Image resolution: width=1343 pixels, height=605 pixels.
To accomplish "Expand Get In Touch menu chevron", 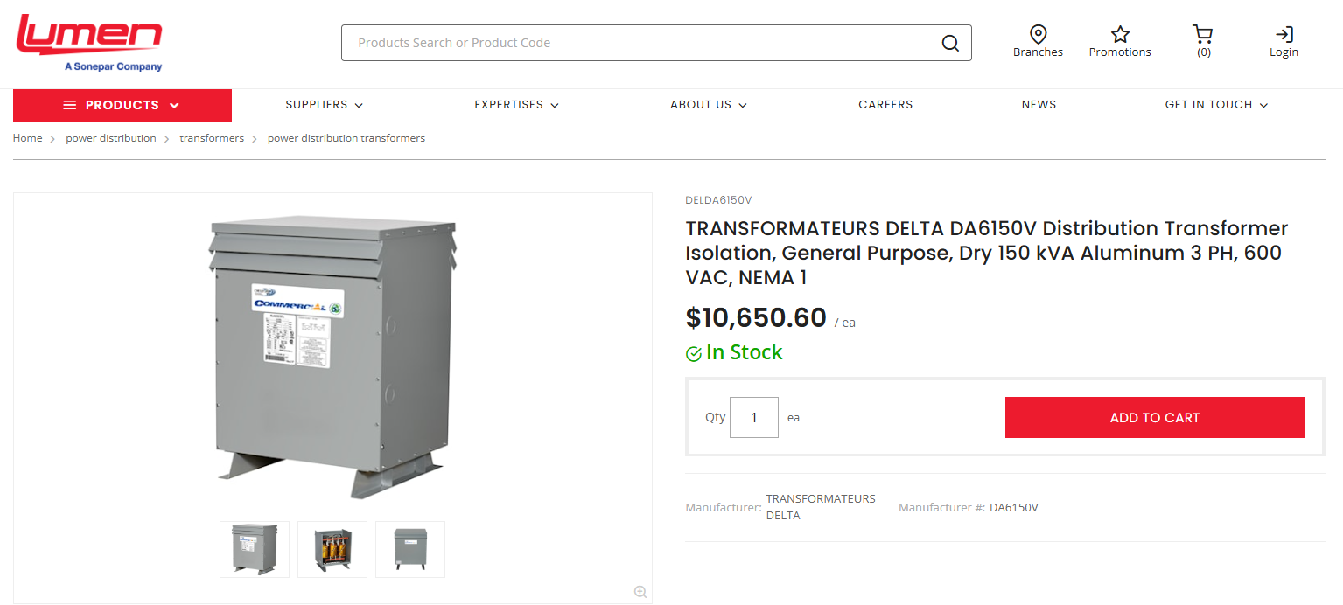I will tap(1263, 105).
